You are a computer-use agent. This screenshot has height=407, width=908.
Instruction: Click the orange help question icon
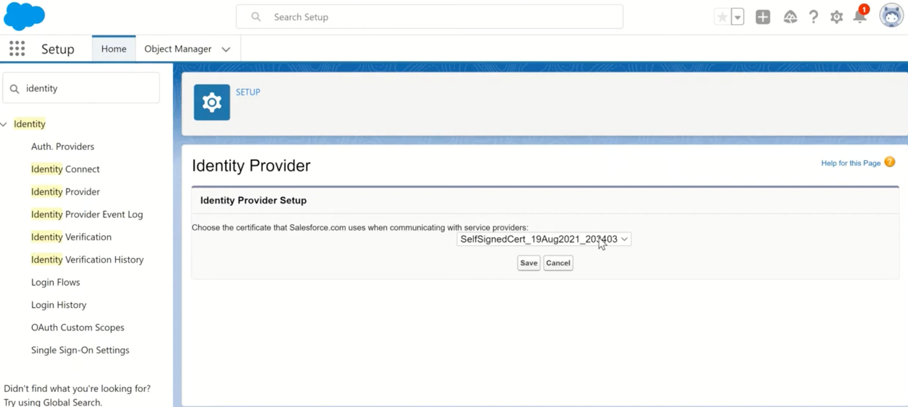click(x=890, y=162)
